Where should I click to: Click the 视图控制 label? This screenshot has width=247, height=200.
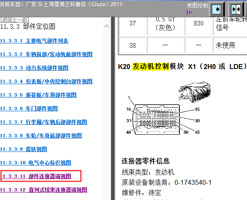[x=197, y=5]
